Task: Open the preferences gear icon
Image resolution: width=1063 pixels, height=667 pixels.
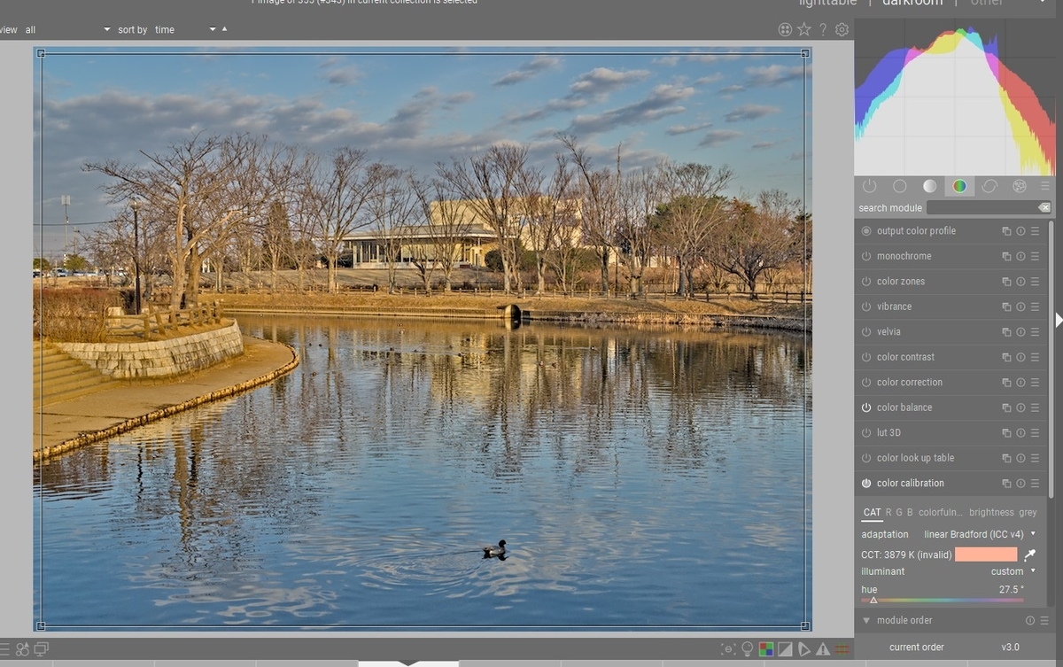Action: [842, 29]
